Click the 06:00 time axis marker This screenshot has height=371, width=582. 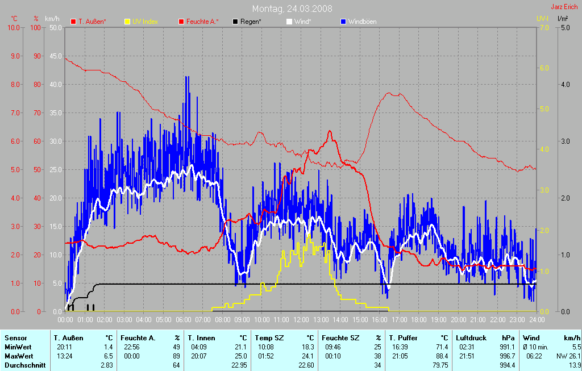click(183, 320)
